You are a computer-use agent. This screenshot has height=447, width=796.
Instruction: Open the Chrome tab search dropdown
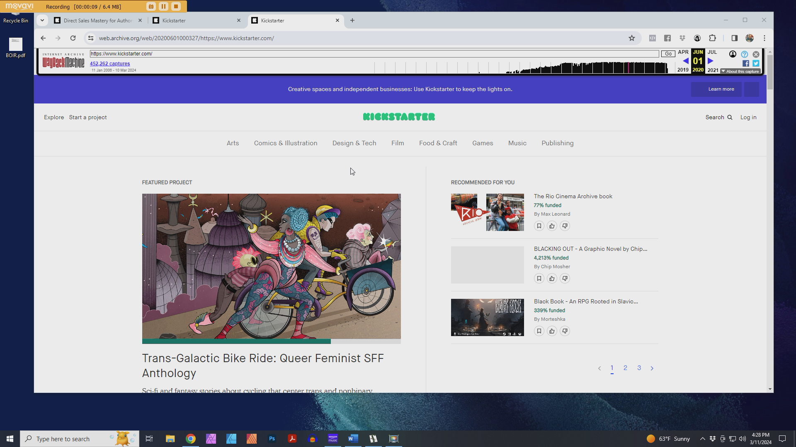point(42,20)
